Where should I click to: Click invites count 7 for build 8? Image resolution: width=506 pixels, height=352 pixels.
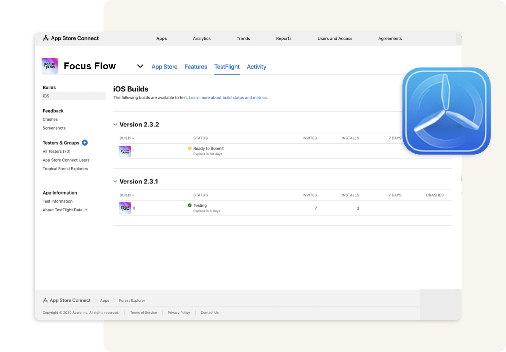316,208
